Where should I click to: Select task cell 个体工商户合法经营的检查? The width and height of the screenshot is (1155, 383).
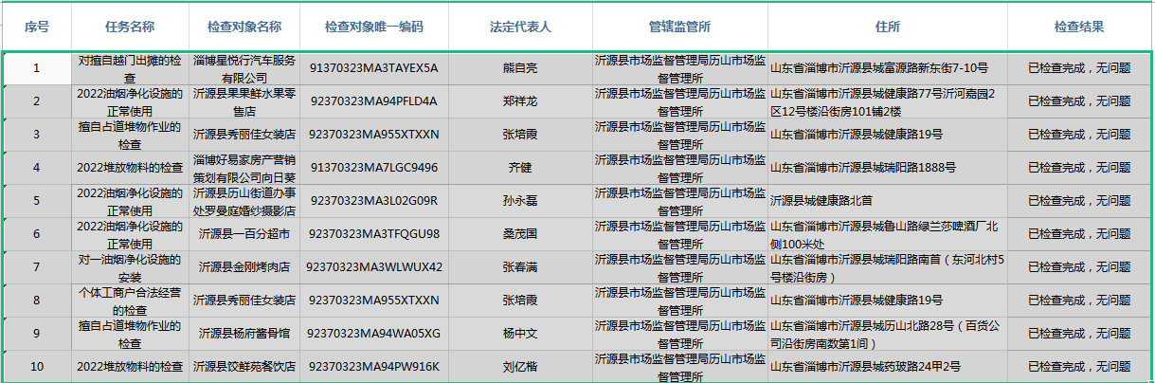pos(130,301)
